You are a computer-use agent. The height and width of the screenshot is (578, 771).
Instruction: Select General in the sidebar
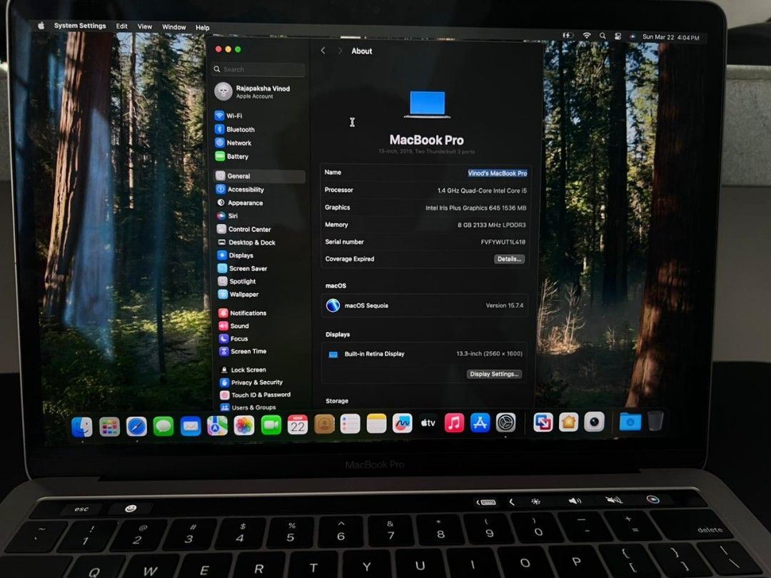tap(260, 176)
